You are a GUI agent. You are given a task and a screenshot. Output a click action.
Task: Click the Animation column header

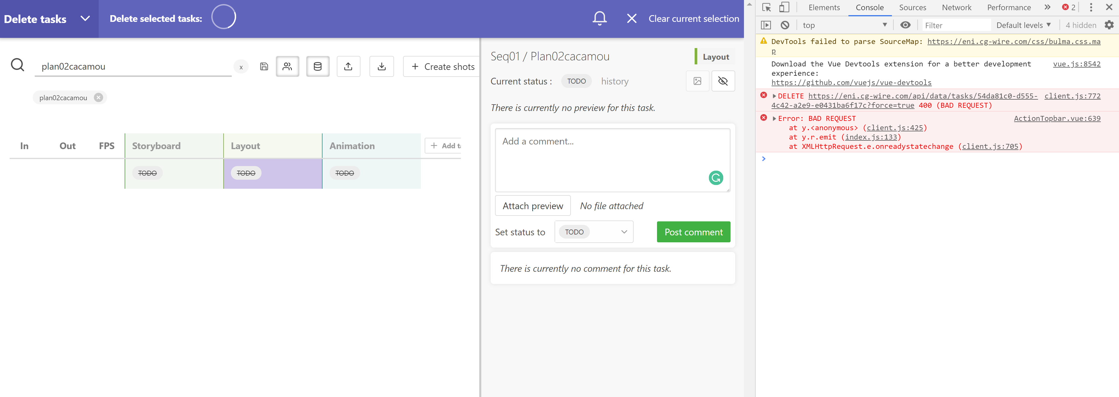coord(352,146)
